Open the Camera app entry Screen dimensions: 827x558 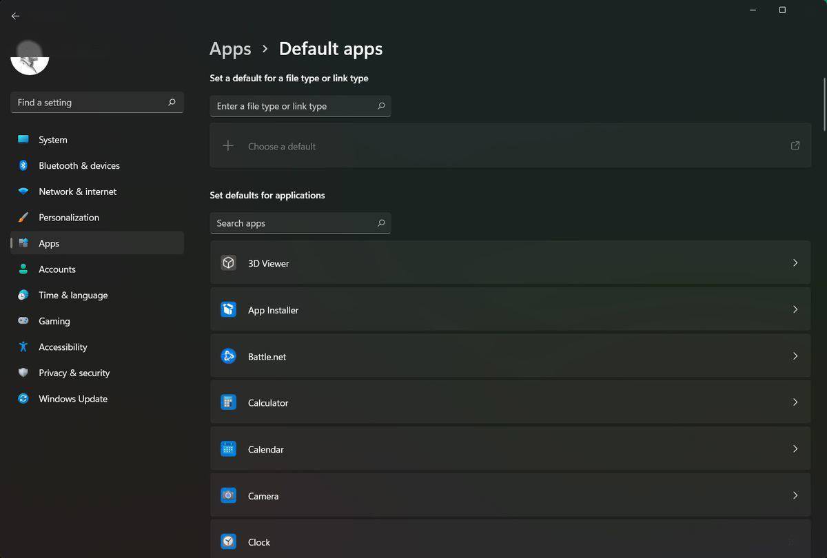(x=510, y=495)
